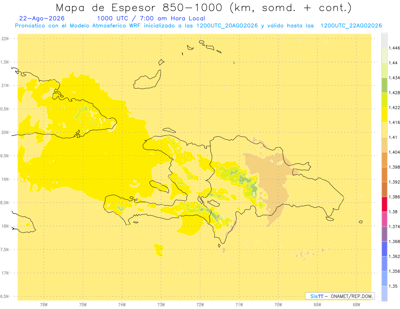Click the 'ONAMET/REP.DOM.' credit box
The width and height of the screenshot is (400, 309).
[x=340, y=296]
